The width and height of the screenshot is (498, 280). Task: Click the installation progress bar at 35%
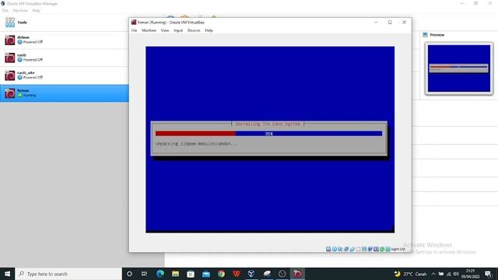pos(268,134)
